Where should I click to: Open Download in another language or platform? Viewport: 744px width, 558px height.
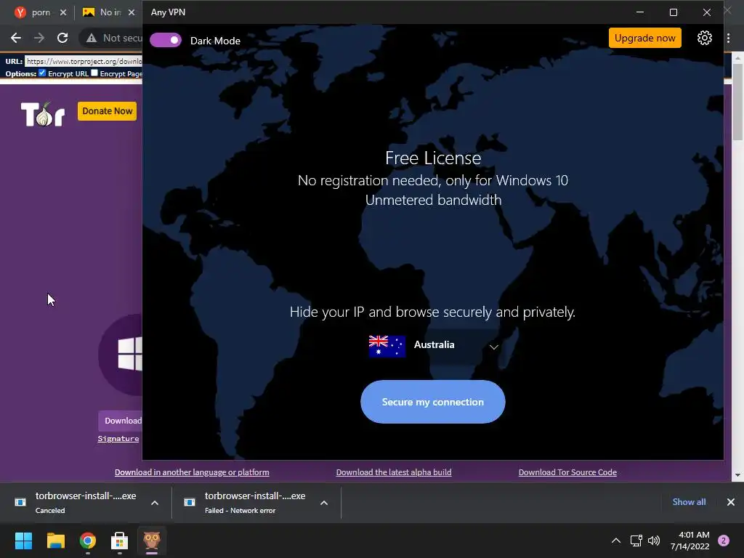(192, 472)
